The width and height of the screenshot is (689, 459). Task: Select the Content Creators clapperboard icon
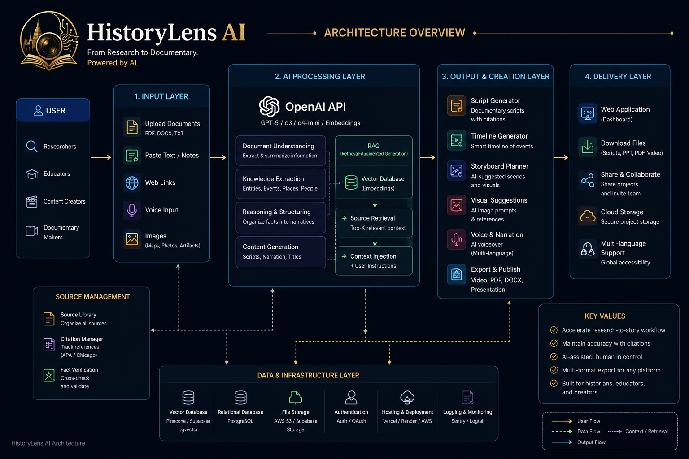click(31, 202)
